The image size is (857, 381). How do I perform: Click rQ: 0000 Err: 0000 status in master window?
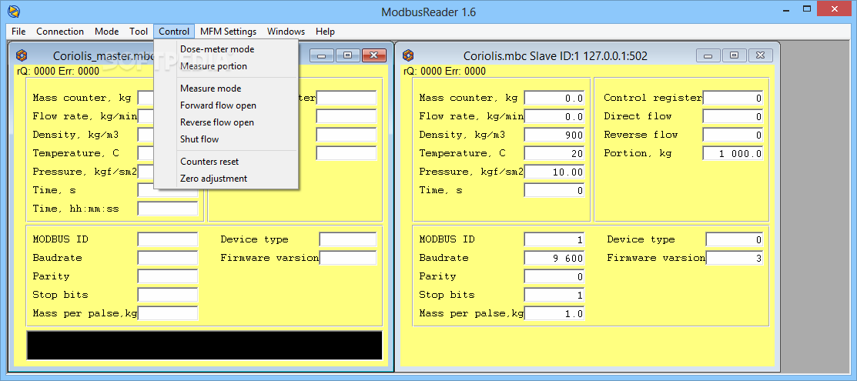pos(58,71)
